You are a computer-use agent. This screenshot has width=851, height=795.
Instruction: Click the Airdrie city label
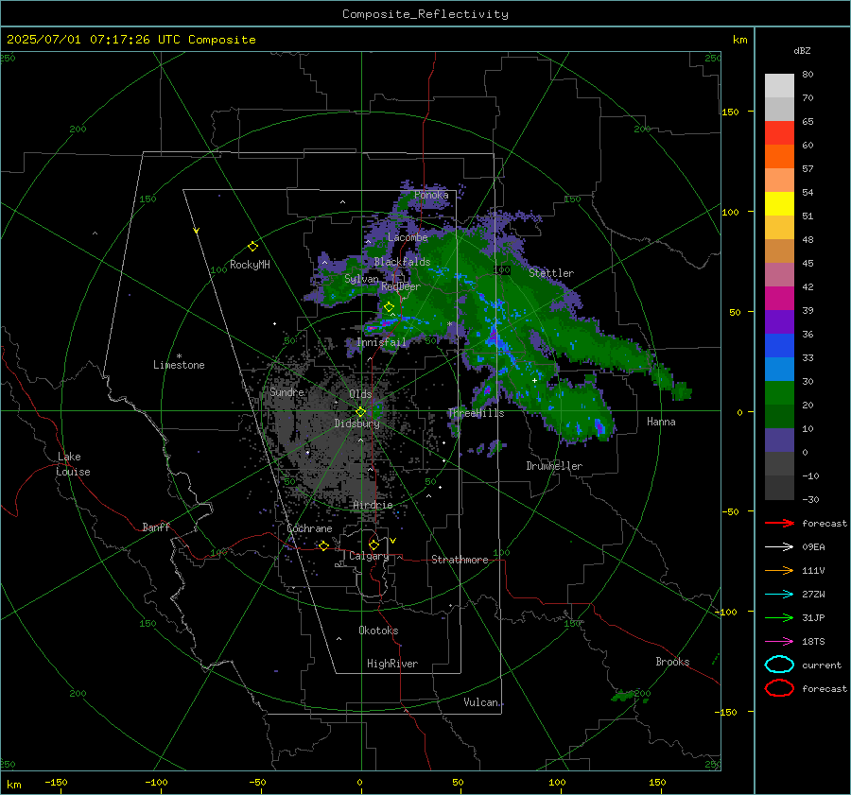(373, 505)
